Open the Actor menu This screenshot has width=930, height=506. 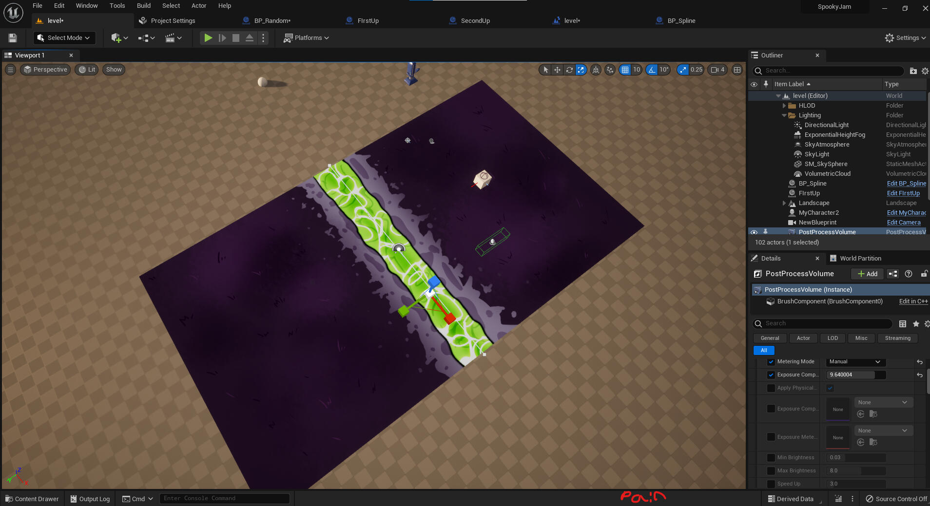point(199,6)
